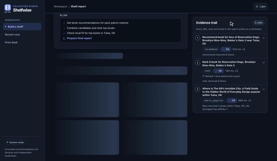Click the System ready status pill
The width and height of the screenshot is (277, 161).
tap(15, 142)
